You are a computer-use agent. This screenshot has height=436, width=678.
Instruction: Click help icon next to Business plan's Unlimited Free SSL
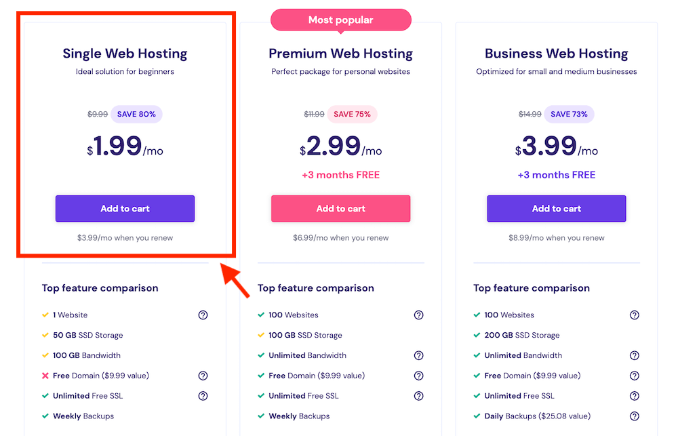pos(635,396)
